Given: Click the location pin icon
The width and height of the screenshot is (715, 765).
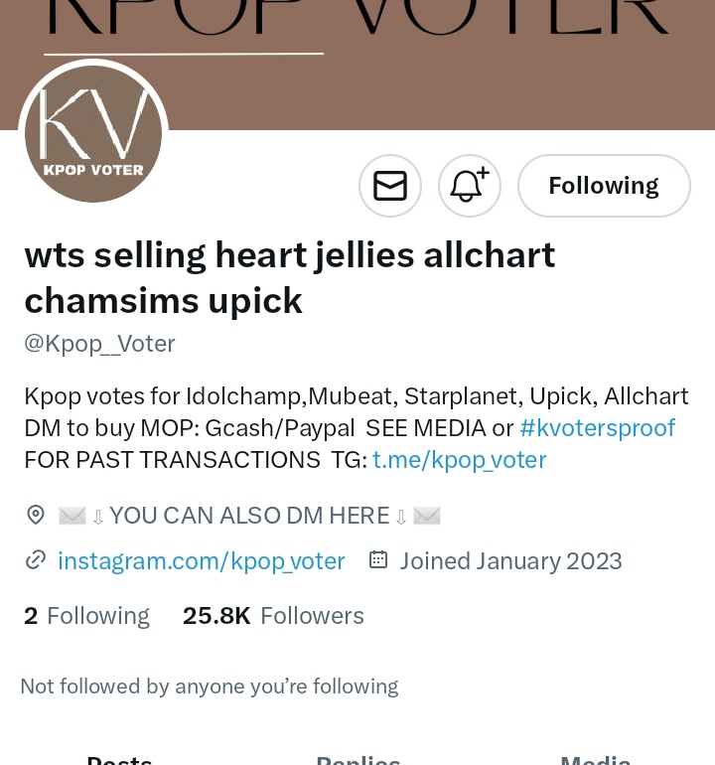Looking at the screenshot, I should (36, 516).
